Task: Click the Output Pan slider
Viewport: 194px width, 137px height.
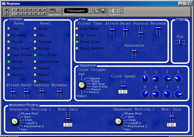Action: (x=180, y=42)
